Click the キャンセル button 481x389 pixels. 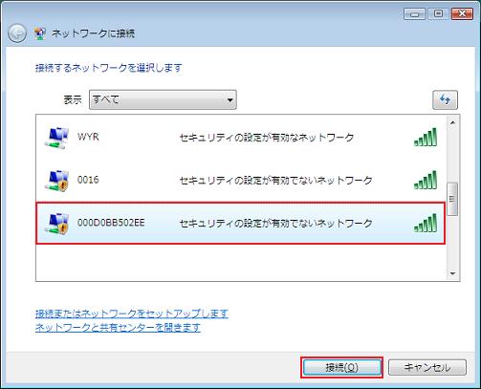coord(427,368)
